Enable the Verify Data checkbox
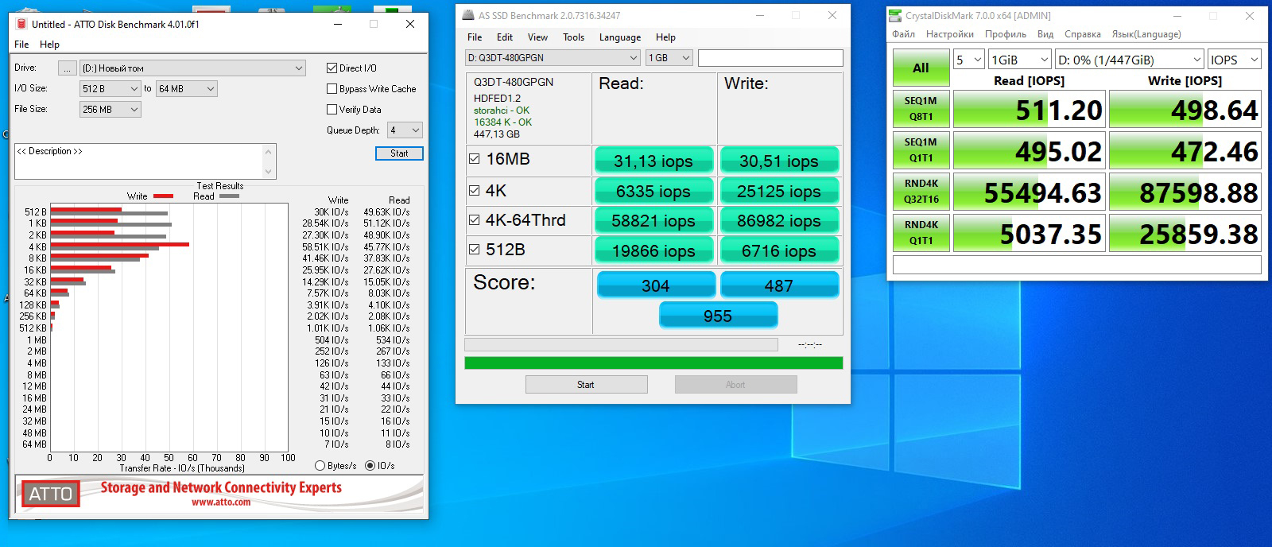The width and height of the screenshot is (1272, 547). [x=332, y=109]
